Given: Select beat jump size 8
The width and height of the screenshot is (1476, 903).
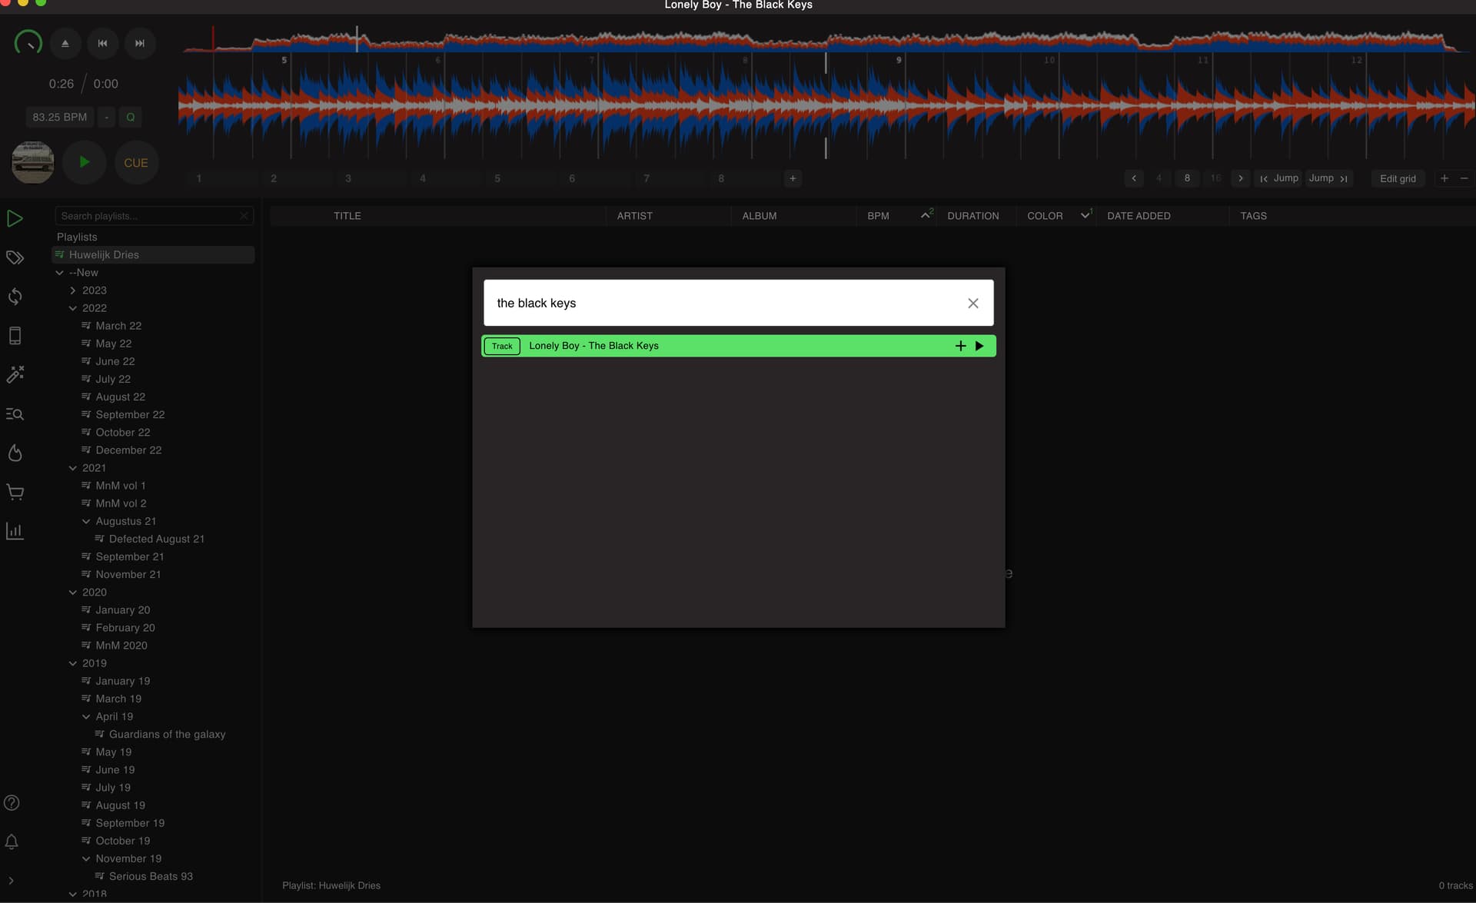Looking at the screenshot, I should pyautogui.click(x=1187, y=178).
